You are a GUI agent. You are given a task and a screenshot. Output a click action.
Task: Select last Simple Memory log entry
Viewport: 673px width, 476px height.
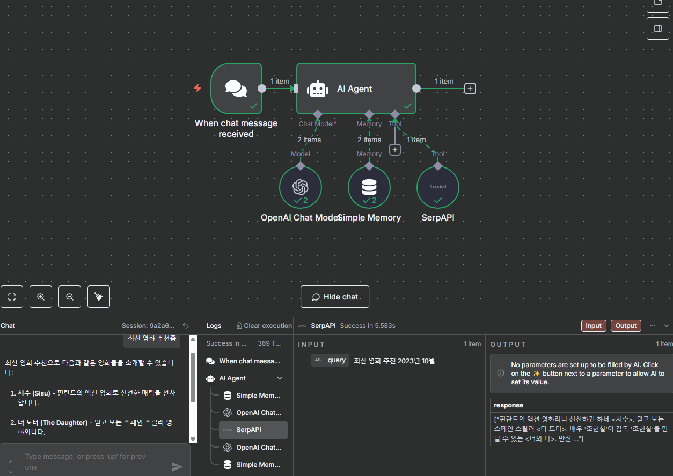point(253,464)
